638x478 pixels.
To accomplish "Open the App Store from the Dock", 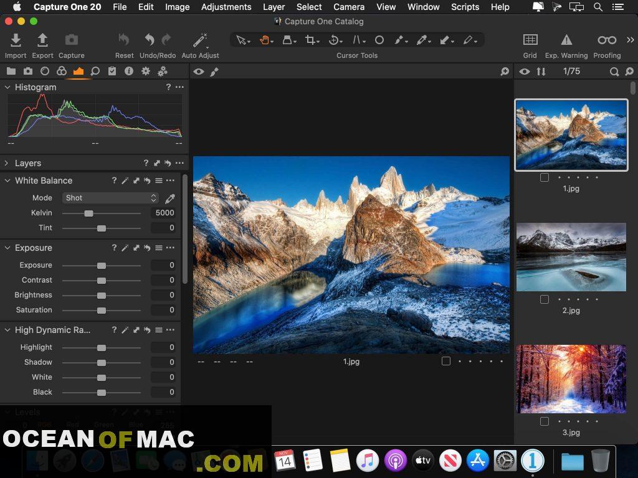I will (478, 461).
